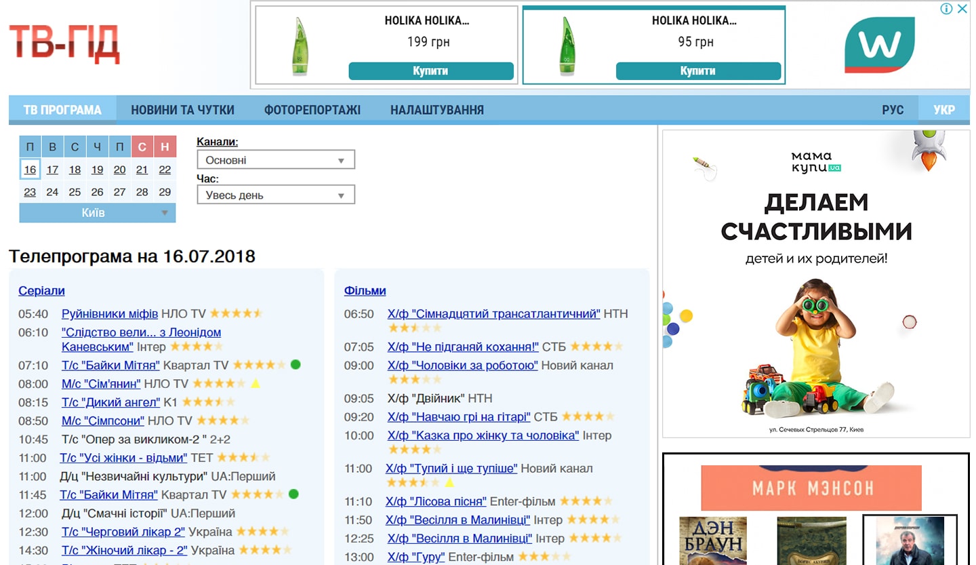Screen dimensions: 976x565
Task: Click the yellow triangle beside М/с Сім'янин
Action: (x=256, y=383)
